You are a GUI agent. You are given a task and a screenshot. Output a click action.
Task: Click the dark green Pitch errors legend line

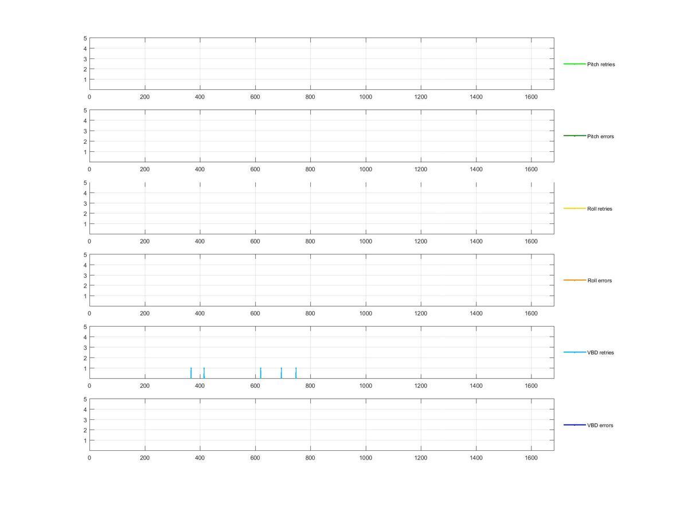click(574, 136)
